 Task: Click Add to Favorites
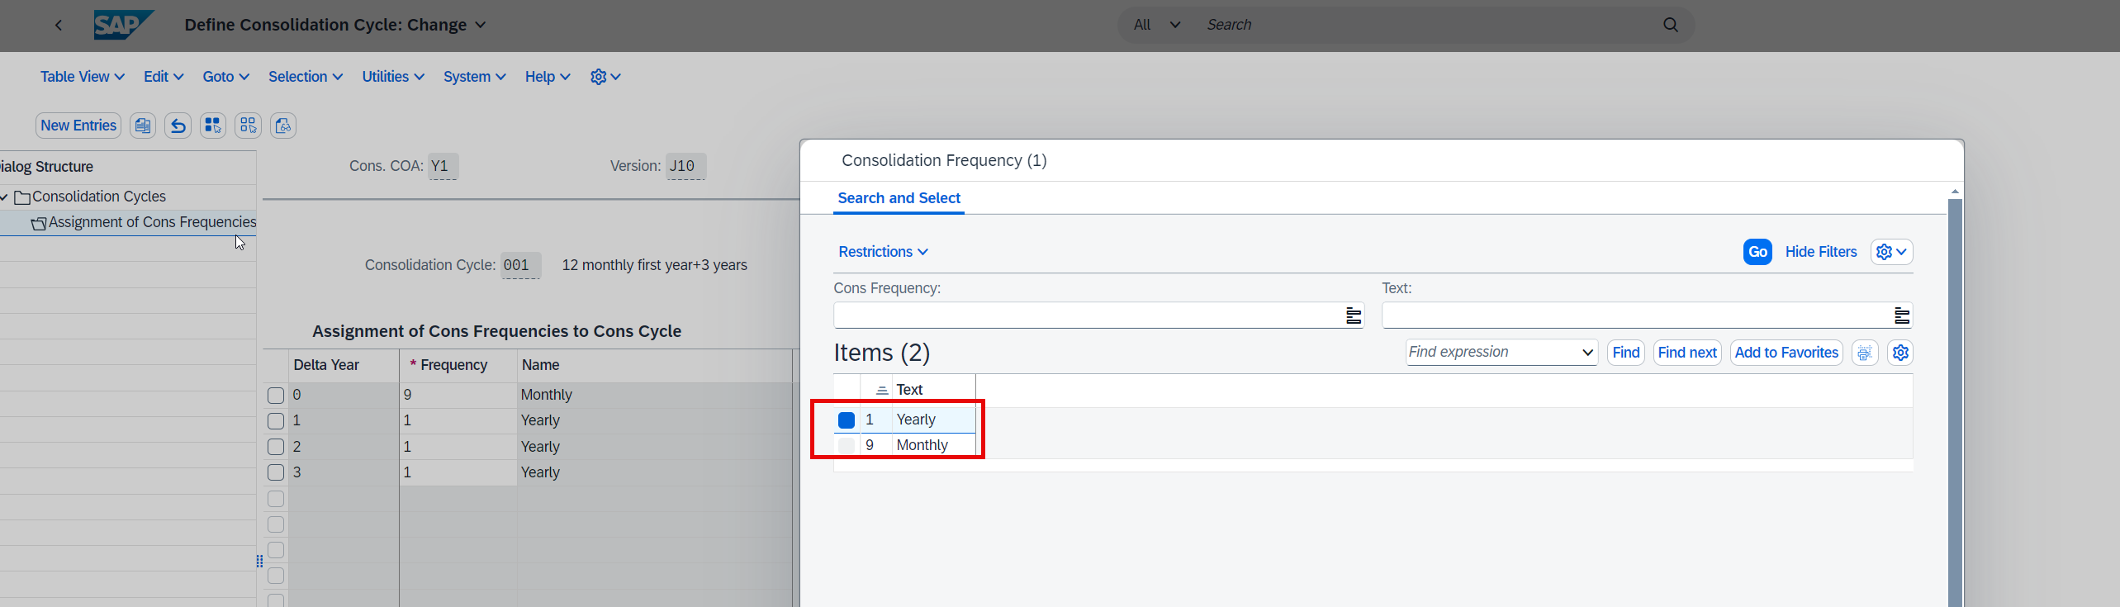point(1786,353)
